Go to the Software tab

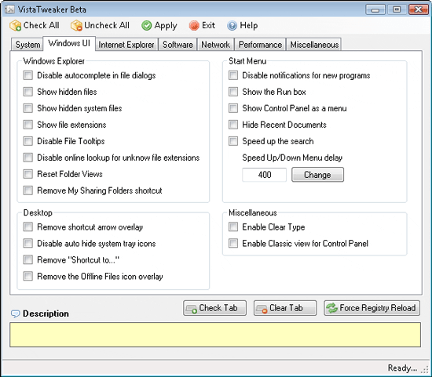(178, 45)
